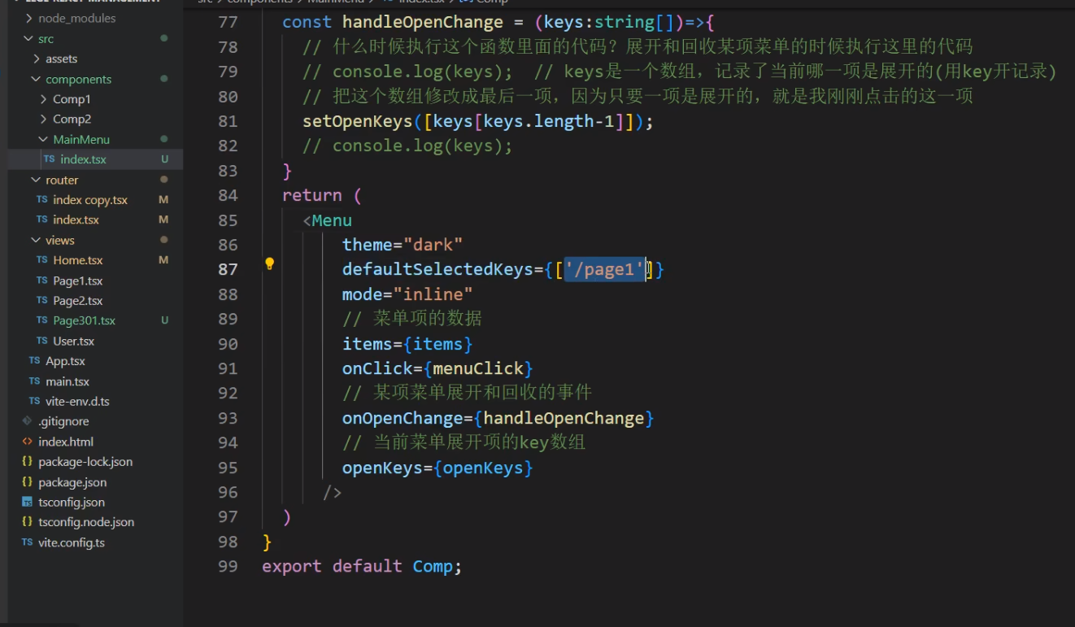The width and height of the screenshot is (1075, 627).
Task: Open tsconfig.node.json file
Action: point(86,522)
